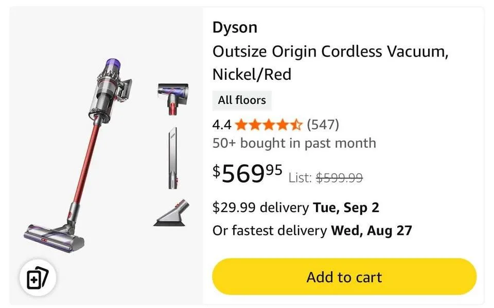This screenshot has height=308, width=494.
Task: Select the All floors badge
Action: point(242,100)
